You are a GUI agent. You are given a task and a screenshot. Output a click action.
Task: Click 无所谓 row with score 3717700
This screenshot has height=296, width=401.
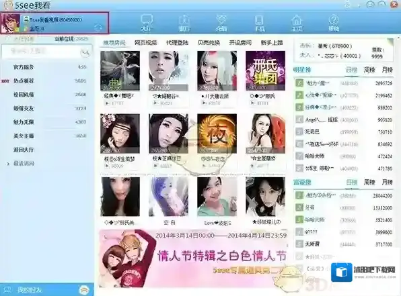(344, 244)
